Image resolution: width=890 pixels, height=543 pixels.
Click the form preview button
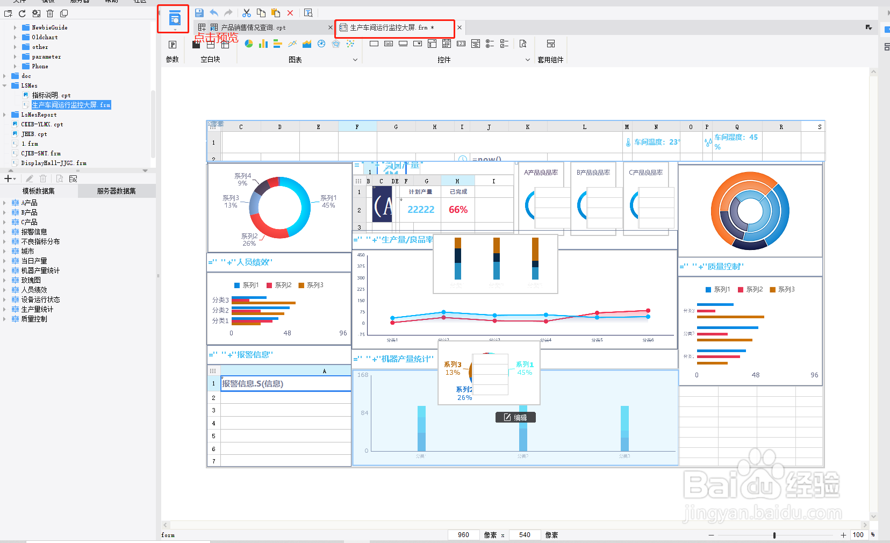coord(174,19)
